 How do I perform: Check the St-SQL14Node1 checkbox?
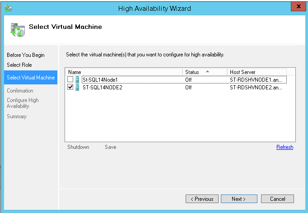(x=70, y=79)
